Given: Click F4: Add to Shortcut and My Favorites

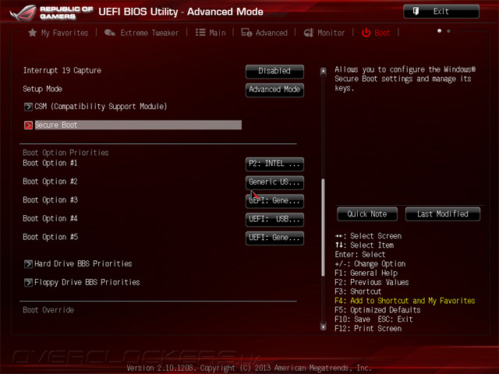Looking at the screenshot, I should (x=405, y=301).
